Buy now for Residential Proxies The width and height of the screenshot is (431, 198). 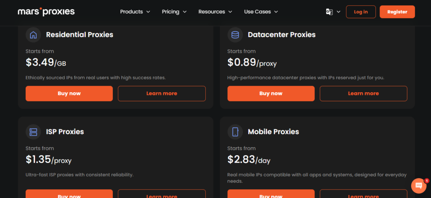(x=69, y=94)
